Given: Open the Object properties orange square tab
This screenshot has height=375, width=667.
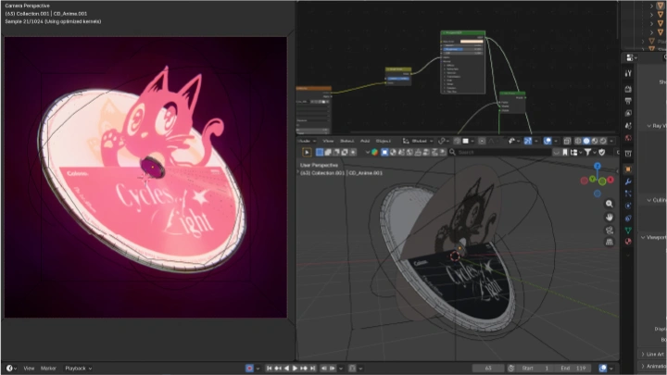Looking at the screenshot, I should pos(628,169).
